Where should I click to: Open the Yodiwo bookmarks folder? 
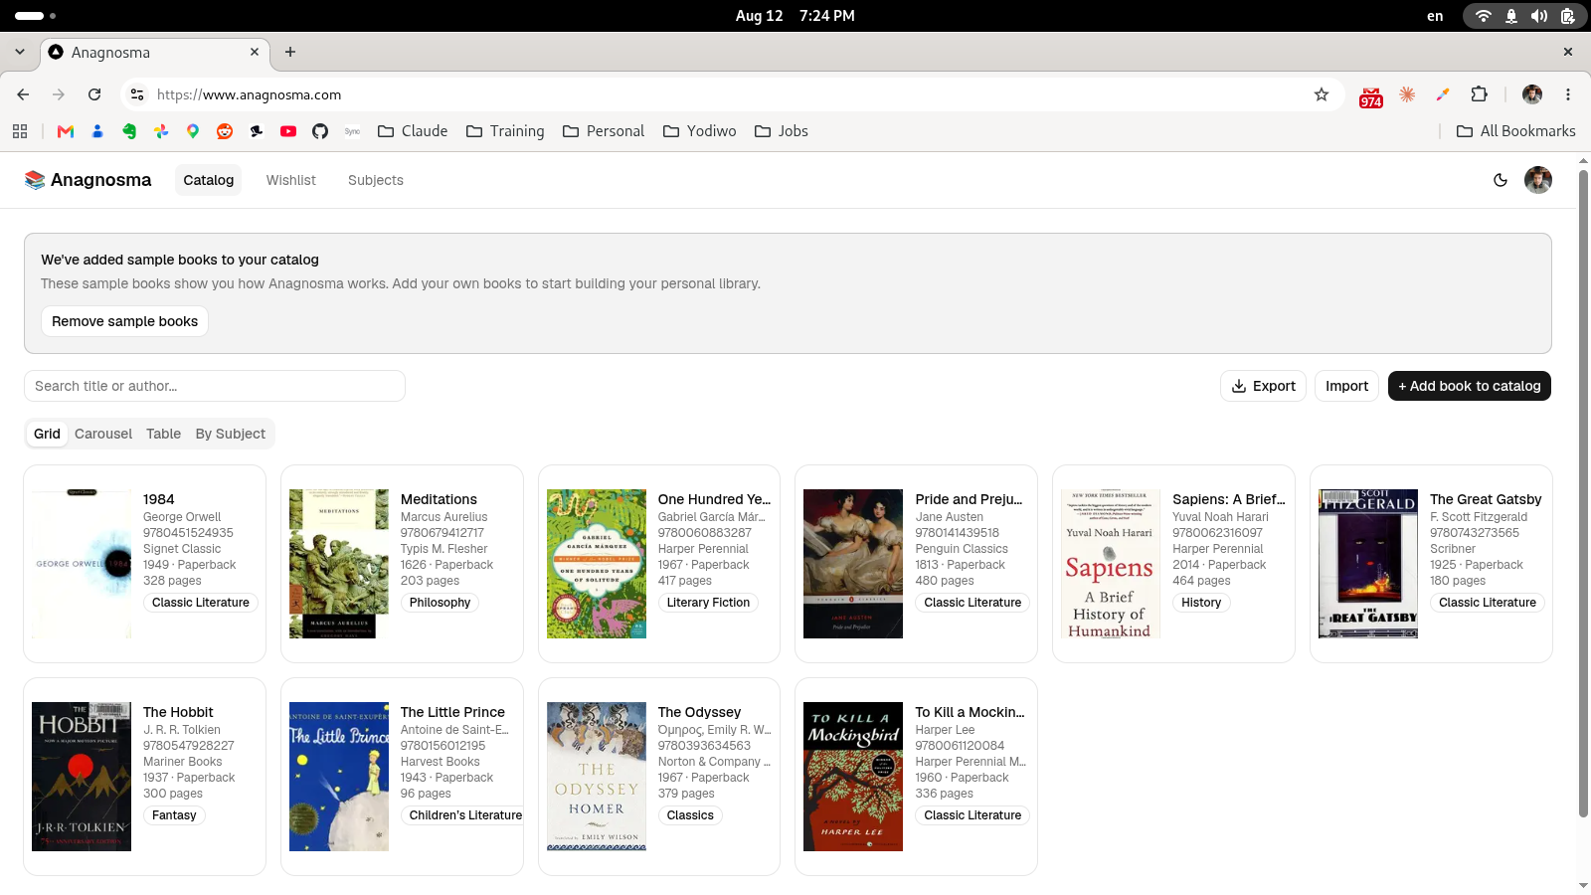(x=700, y=131)
